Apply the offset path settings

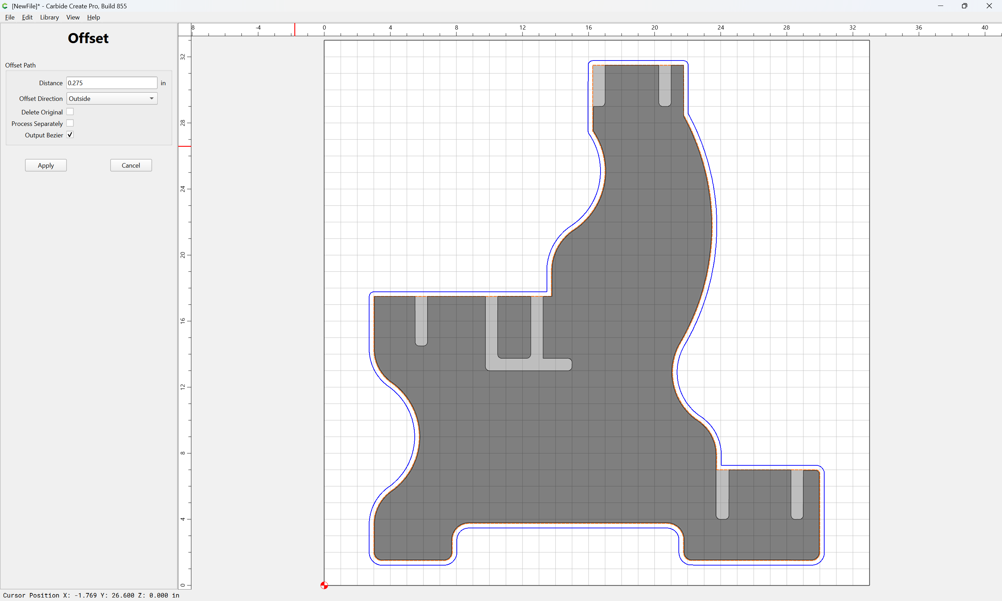[46, 165]
